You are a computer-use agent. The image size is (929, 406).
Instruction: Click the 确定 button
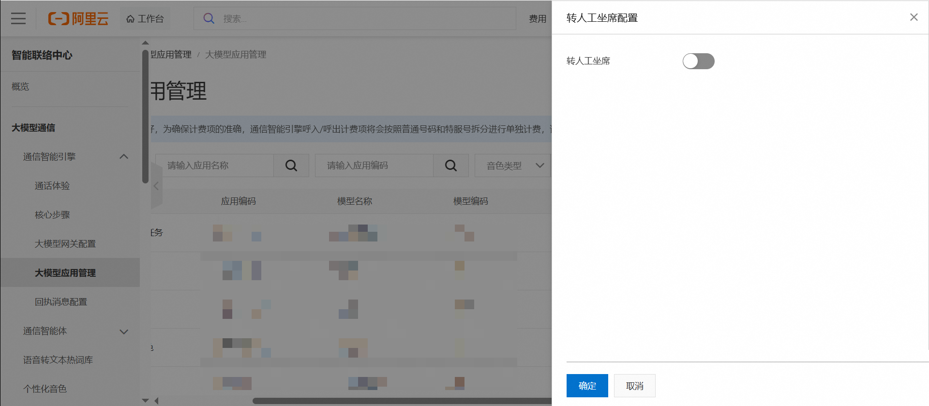tap(587, 386)
